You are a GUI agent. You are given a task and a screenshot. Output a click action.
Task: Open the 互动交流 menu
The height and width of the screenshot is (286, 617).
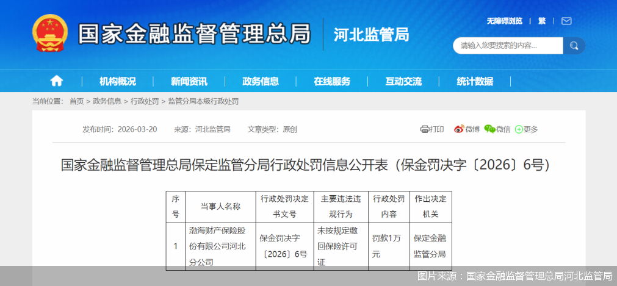click(x=403, y=82)
